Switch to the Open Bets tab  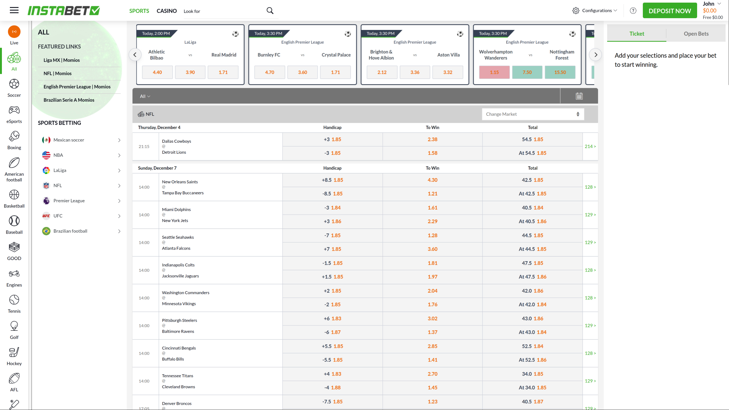coord(696,34)
